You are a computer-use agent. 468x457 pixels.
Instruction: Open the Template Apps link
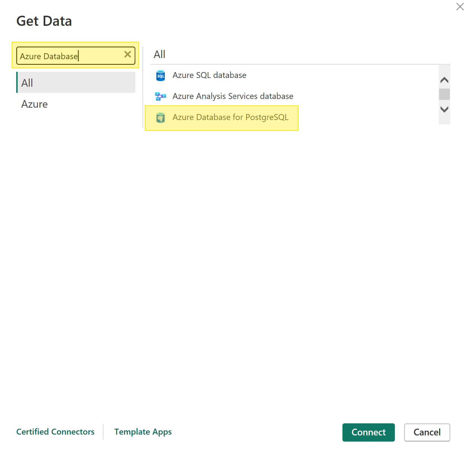click(143, 432)
